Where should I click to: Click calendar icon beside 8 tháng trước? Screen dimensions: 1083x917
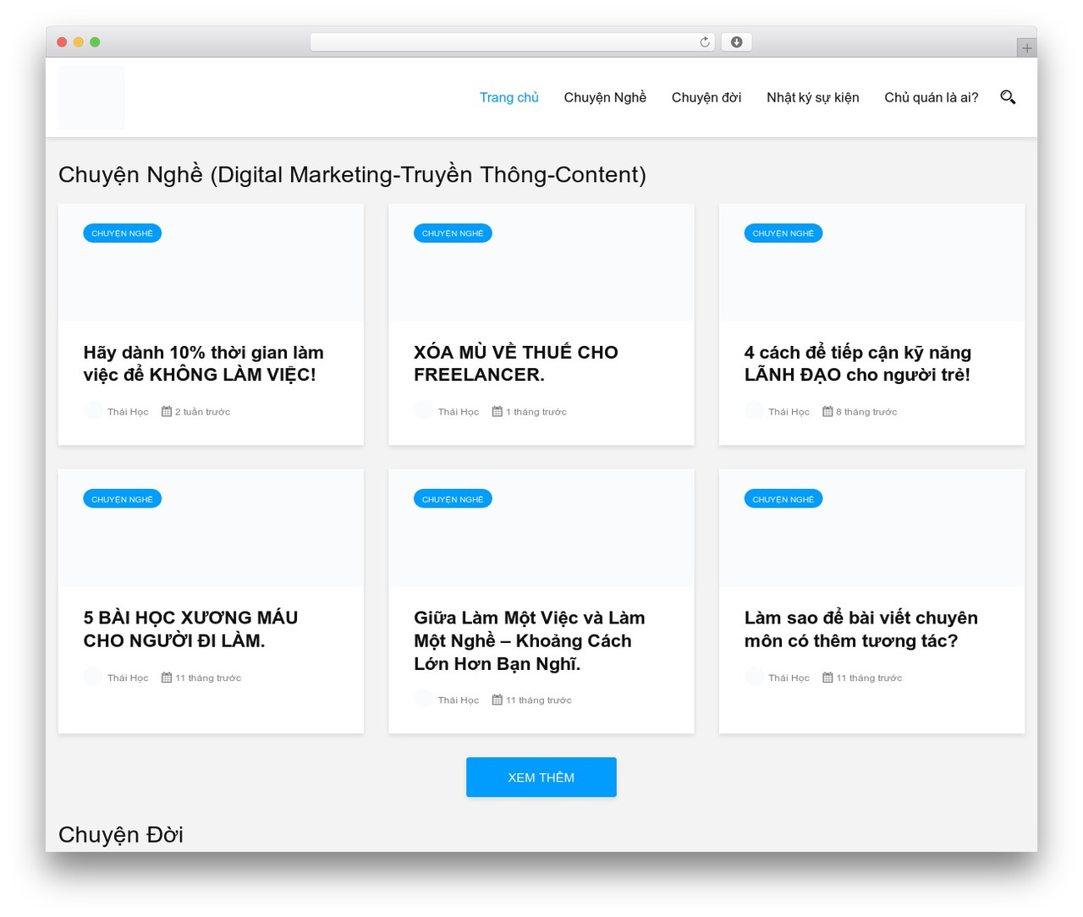[827, 411]
